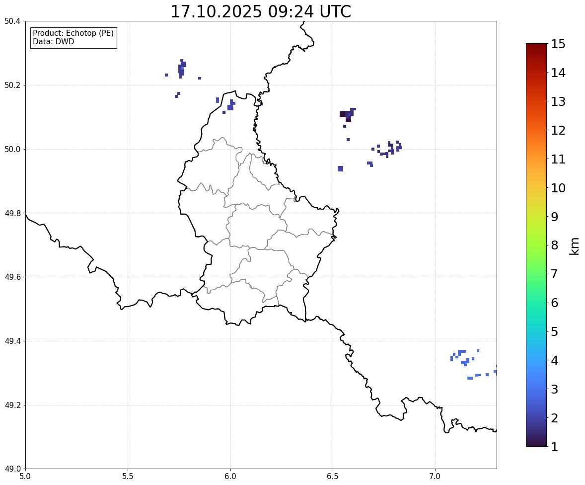Click the square echo pixel near 49.94N 6.54E
The width and height of the screenshot is (585, 485).
click(340, 169)
